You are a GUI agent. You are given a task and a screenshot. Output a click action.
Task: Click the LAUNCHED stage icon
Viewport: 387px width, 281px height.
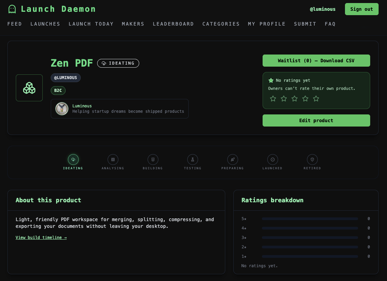(x=272, y=160)
